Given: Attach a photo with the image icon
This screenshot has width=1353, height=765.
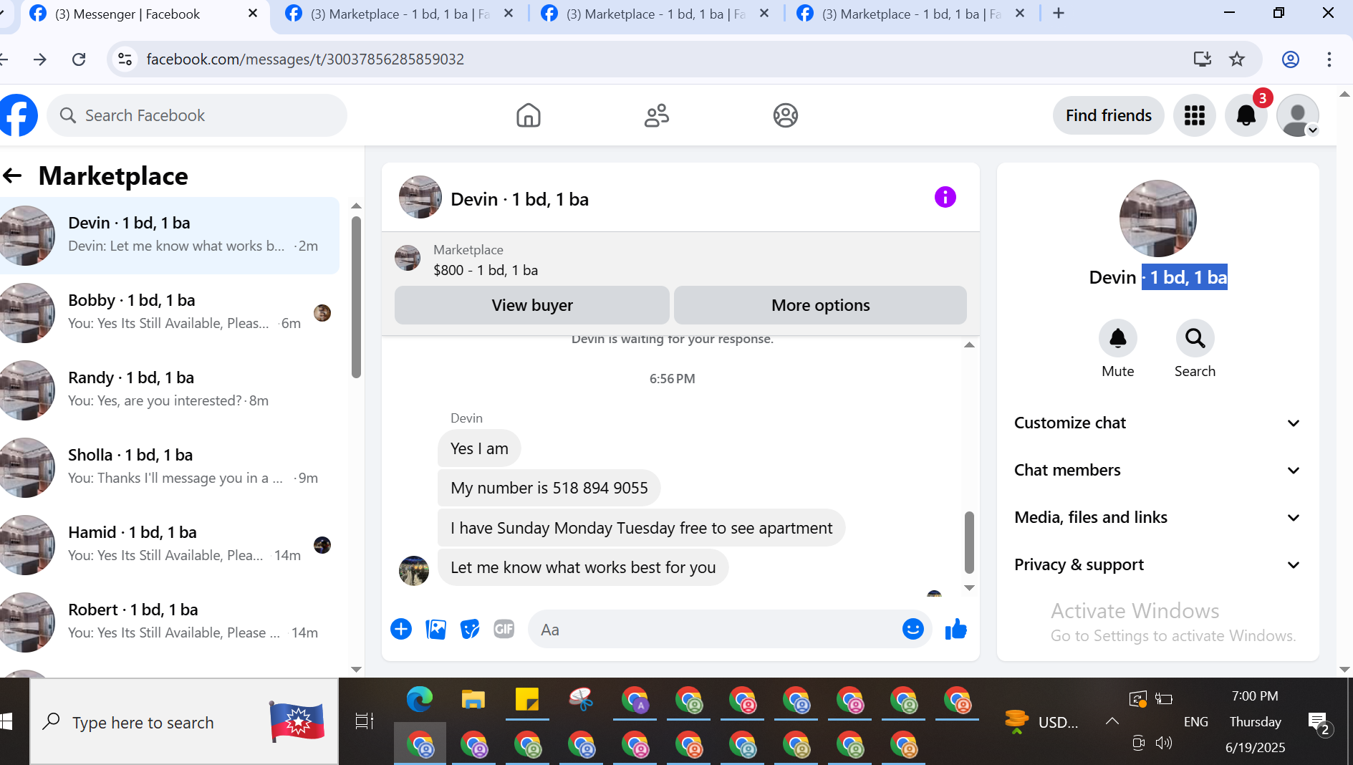Looking at the screenshot, I should [435, 630].
